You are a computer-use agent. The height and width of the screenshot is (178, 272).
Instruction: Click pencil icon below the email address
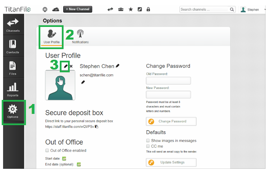(x=83, y=82)
